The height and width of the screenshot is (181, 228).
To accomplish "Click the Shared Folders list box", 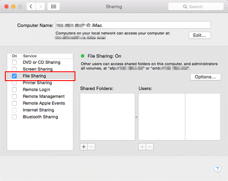I will tap(108, 117).
